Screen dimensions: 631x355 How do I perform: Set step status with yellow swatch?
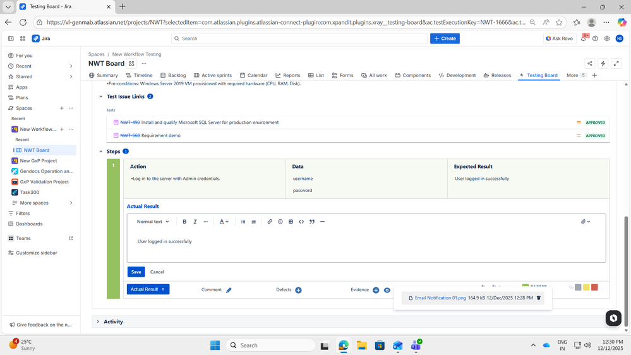pos(586,287)
